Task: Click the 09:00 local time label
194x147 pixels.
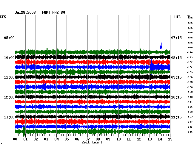Action: [x=9, y=37]
